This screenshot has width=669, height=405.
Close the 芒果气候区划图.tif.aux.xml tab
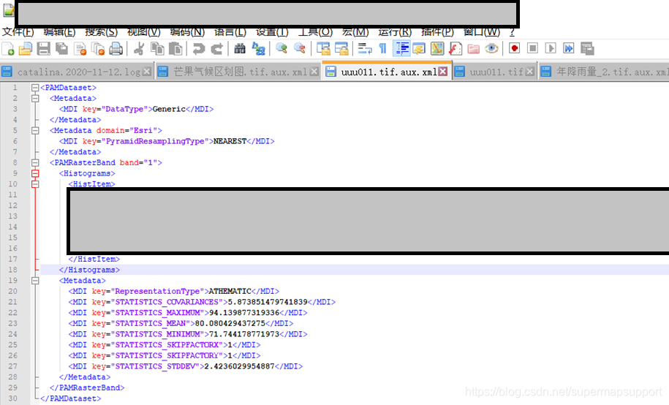click(x=314, y=71)
